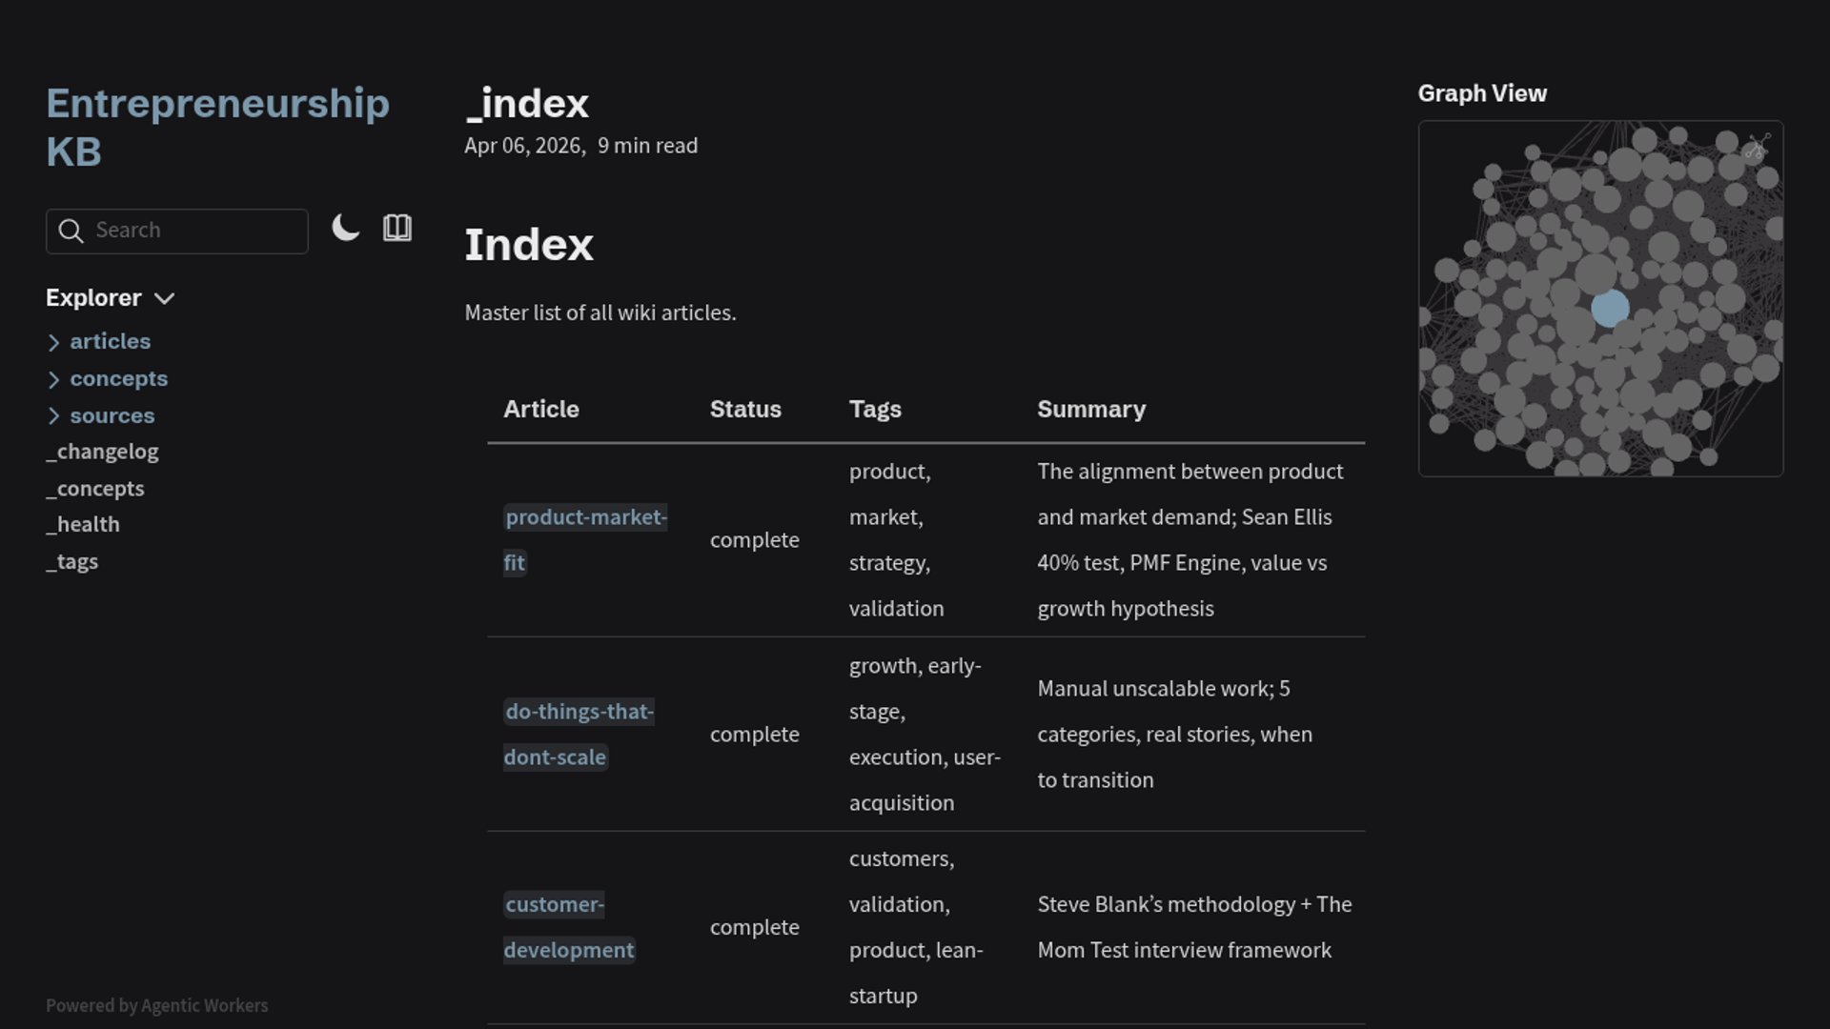This screenshot has width=1830, height=1029.
Task: Click the search magnifier icon
Action: [71, 231]
